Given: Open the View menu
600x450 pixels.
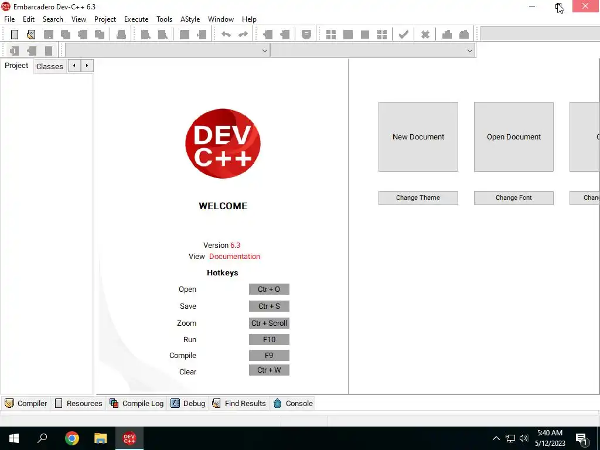Looking at the screenshot, I should tap(79, 19).
